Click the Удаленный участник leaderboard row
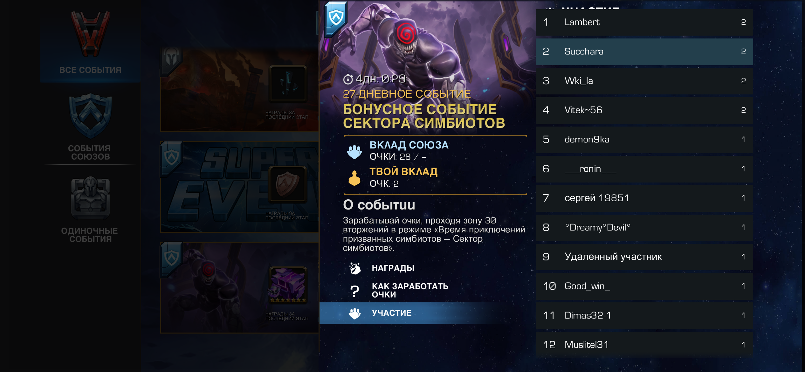Screen dimensions: 805x372 pos(644,257)
